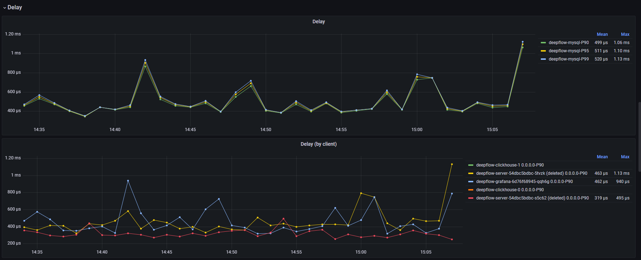Open blue swatch for deepflow-grafana series
Viewport: 641px width, 260px height.
click(x=471, y=182)
